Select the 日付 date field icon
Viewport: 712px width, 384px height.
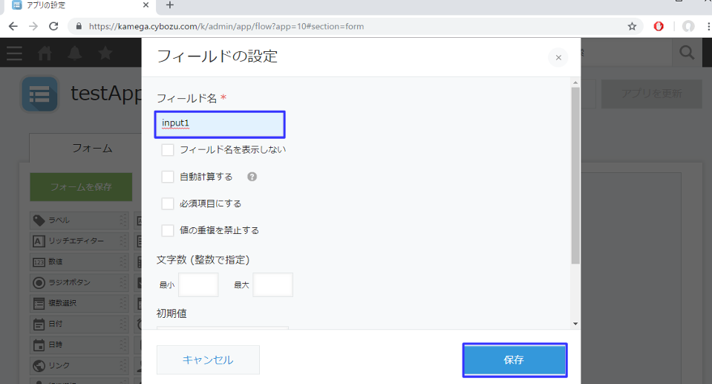coord(39,325)
